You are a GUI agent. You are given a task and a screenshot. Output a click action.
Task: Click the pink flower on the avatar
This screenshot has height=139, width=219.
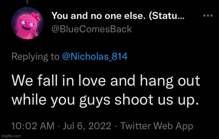(x=36, y=16)
